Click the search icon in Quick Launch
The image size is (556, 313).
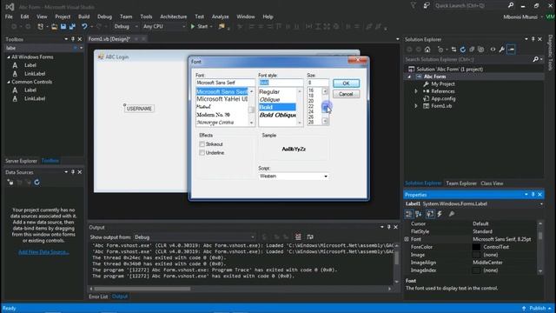click(x=511, y=5)
